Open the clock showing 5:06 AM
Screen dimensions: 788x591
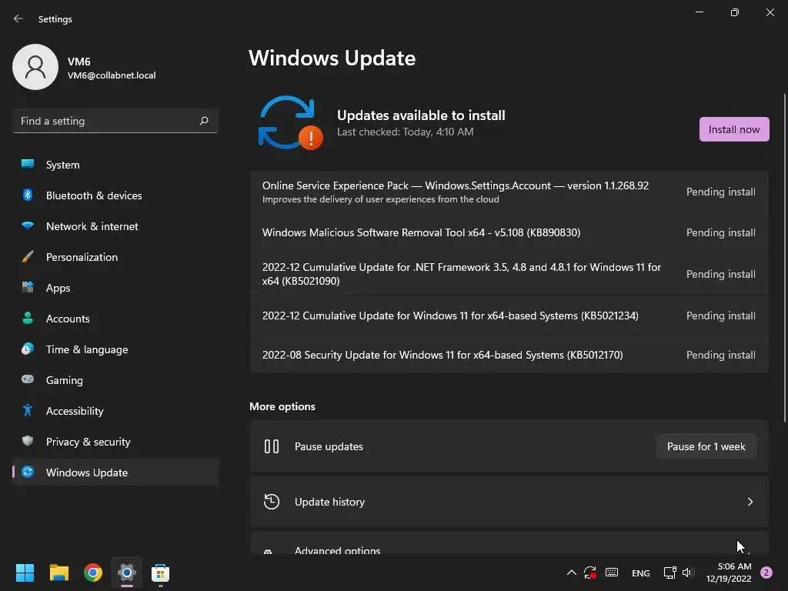(x=729, y=573)
